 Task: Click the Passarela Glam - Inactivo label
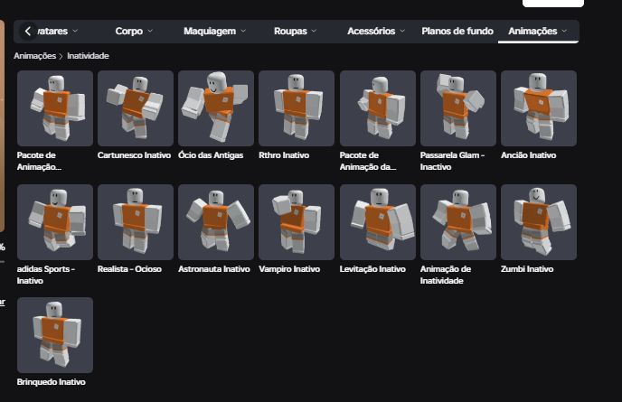[x=452, y=161]
